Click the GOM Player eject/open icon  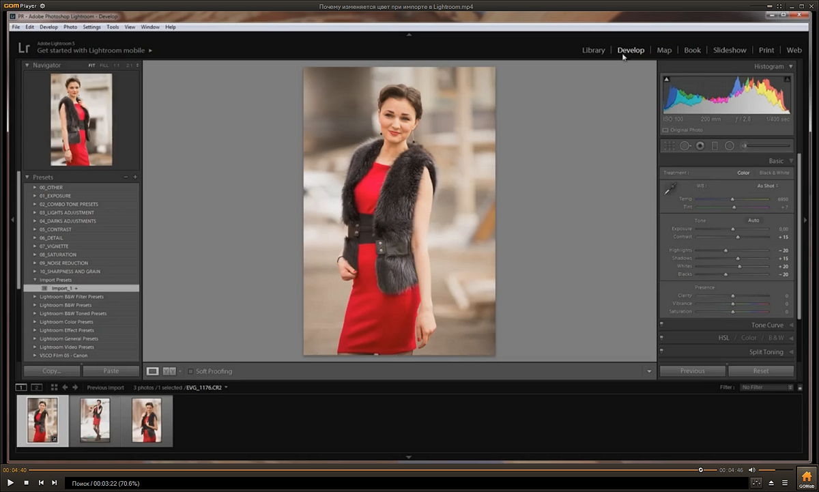[771, 482]
